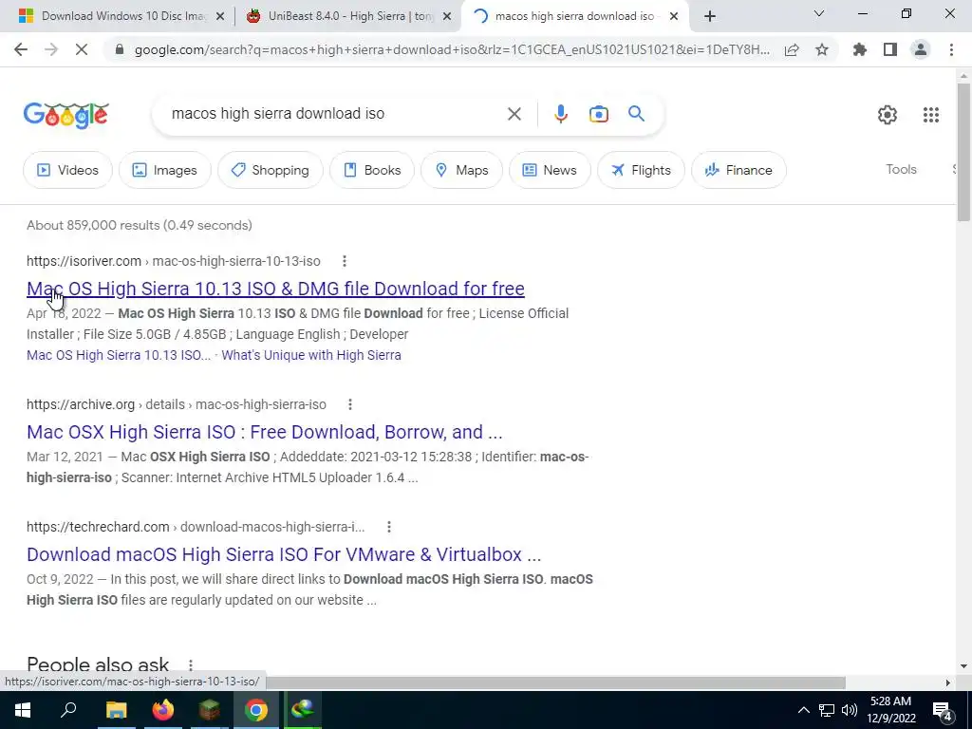Filter results by Images
Viewport: 972px width, 729px height.
[x=165, y=170]
